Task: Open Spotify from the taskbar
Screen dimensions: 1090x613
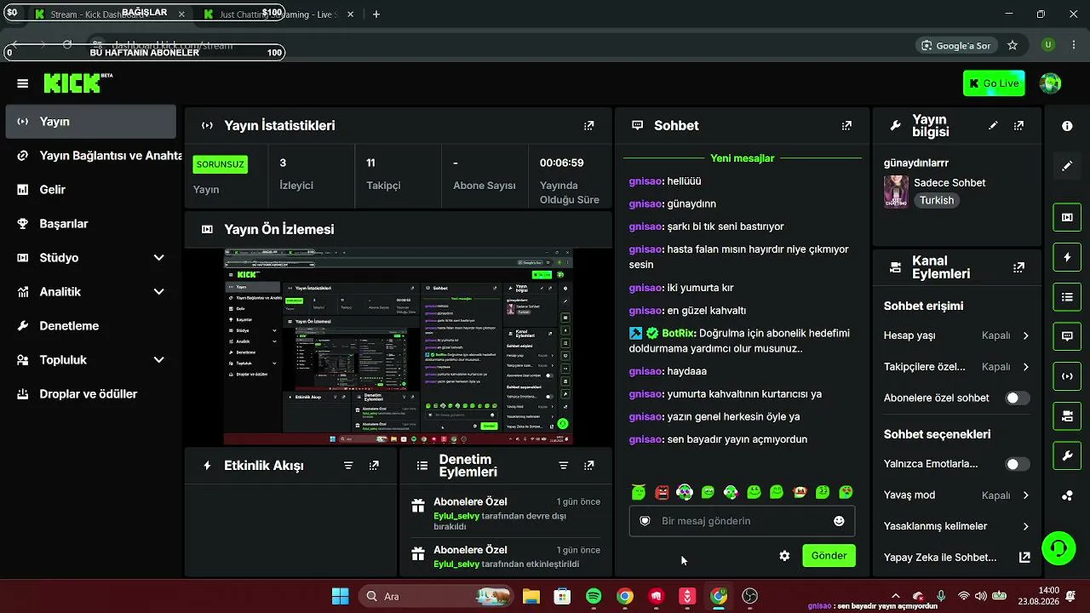Action: click(594, 596)
